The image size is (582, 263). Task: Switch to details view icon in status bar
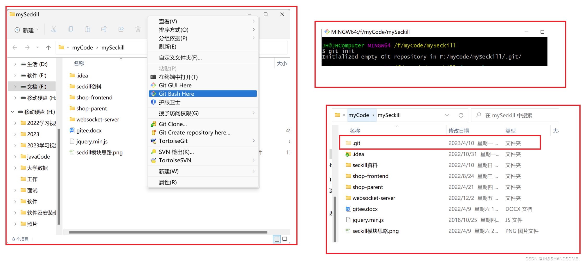(x=277, y=239)
